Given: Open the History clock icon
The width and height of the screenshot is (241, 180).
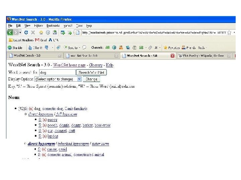Looking at the screenshot, I should pos(48,32).
